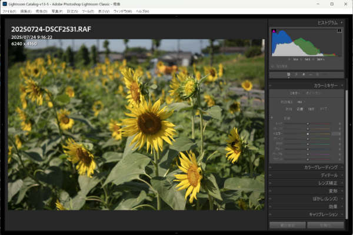Toggle the highlight clipping indicator in histogram

pos(339,31)
